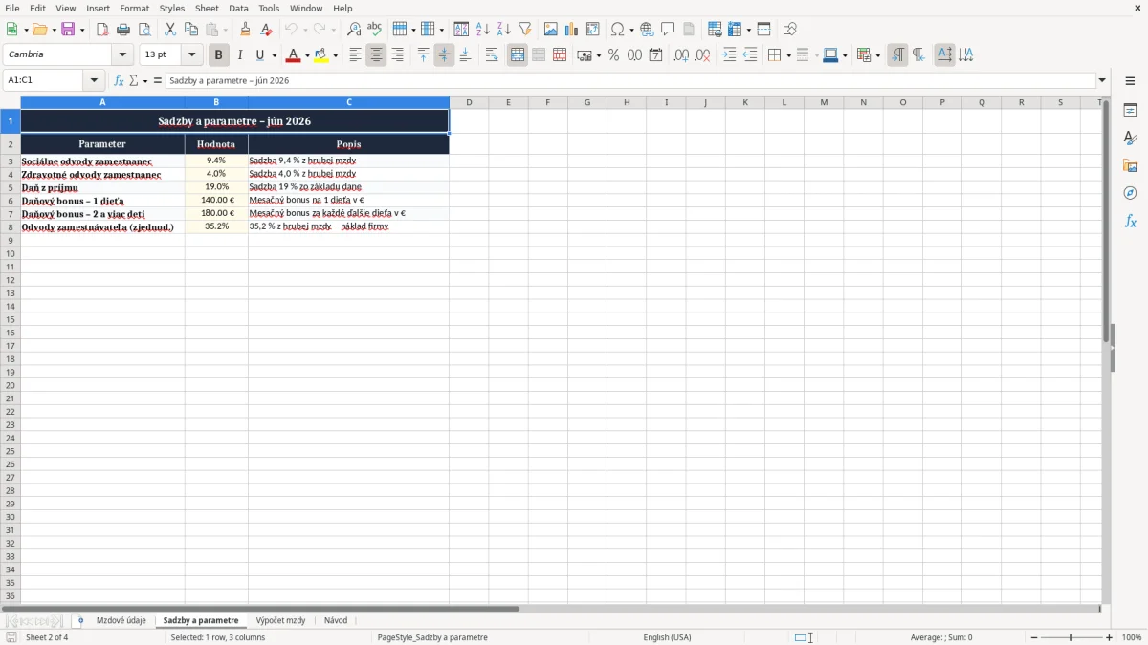This screenshot has height=645, width=1148.
Task: Open Background Color dropdown arrow
Action: pyautogui.click(x=335, y=55)
